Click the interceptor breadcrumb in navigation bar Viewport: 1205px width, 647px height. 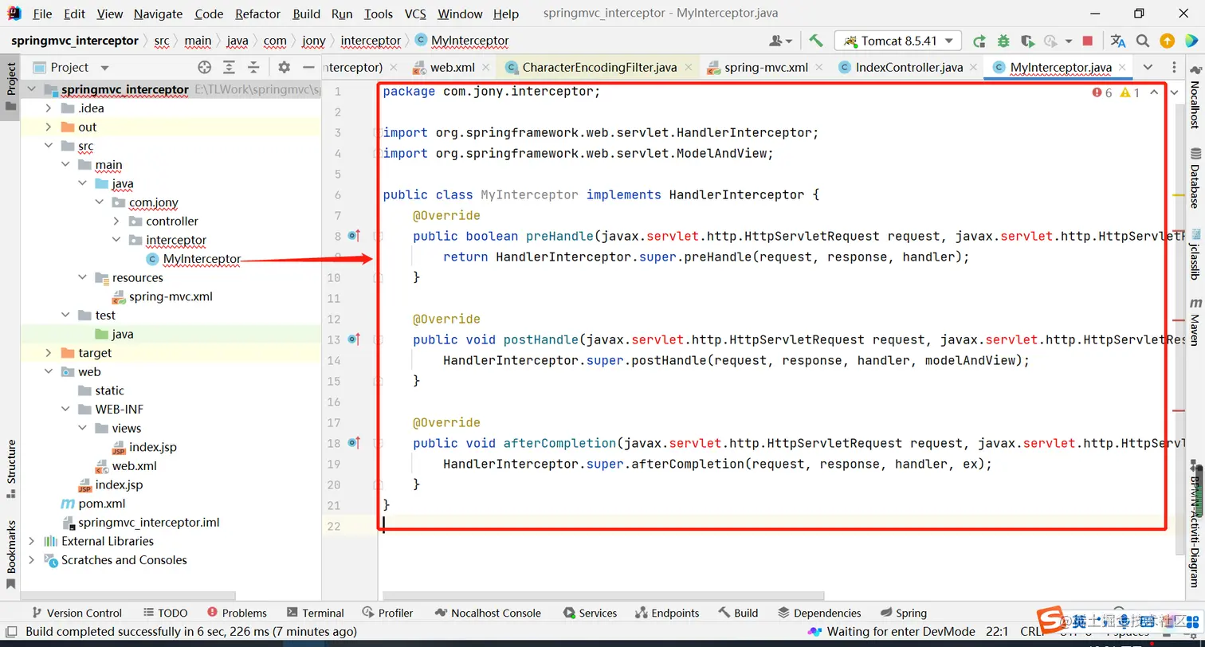coord(371,41)
